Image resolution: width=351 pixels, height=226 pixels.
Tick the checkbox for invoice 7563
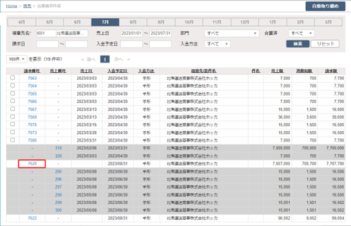(x=13, y=77)
